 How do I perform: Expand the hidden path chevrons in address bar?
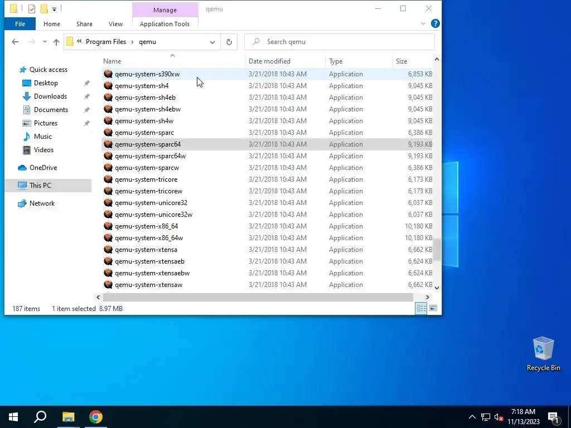pos(79,41)
